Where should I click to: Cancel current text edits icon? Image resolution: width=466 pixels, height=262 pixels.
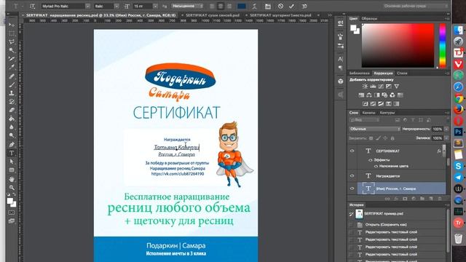(280, 6)
